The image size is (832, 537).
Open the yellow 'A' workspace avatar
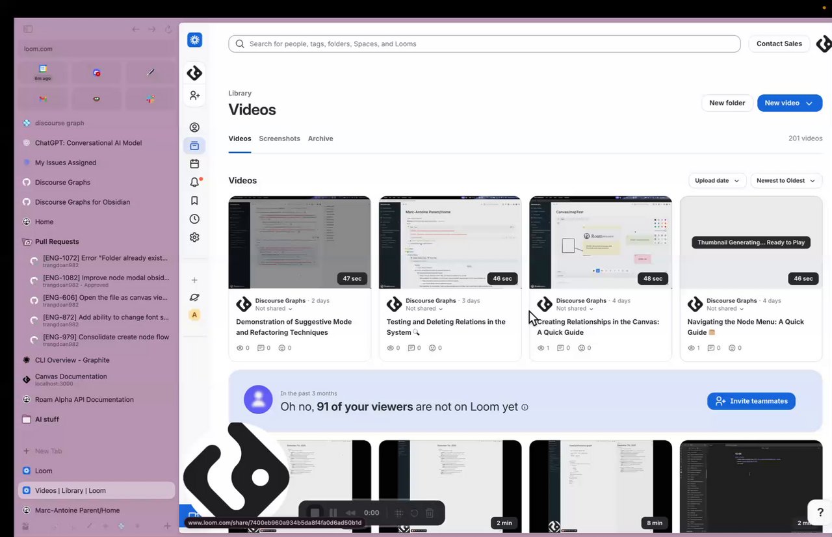click(x=194, y=315)
